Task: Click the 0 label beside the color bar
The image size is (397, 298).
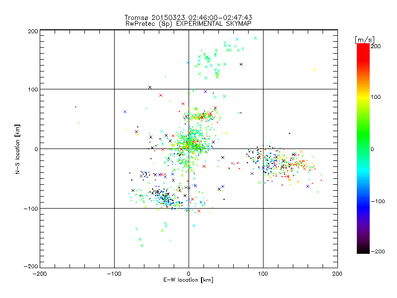Action: click(372, 149)
